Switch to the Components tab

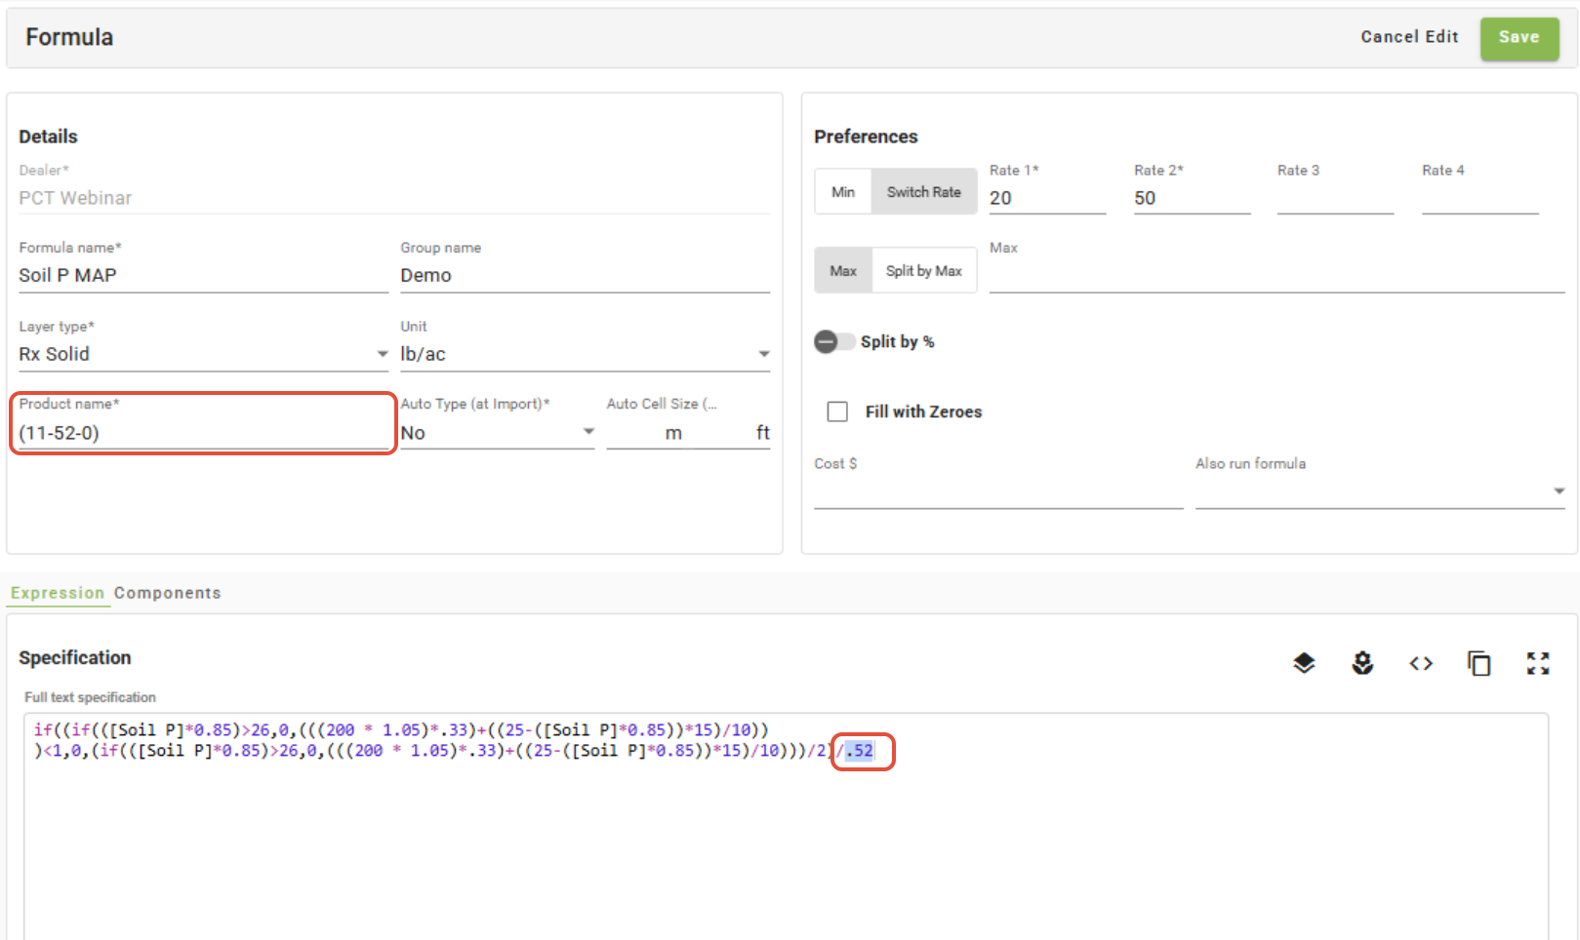[167, 593]
